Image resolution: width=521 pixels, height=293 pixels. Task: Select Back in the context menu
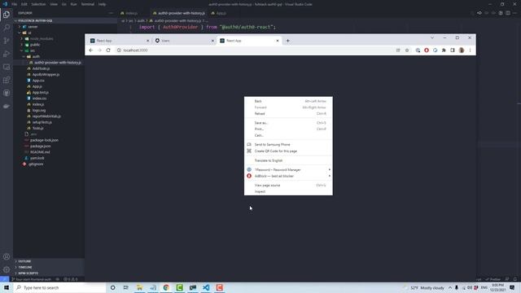[x=288, y=101]
